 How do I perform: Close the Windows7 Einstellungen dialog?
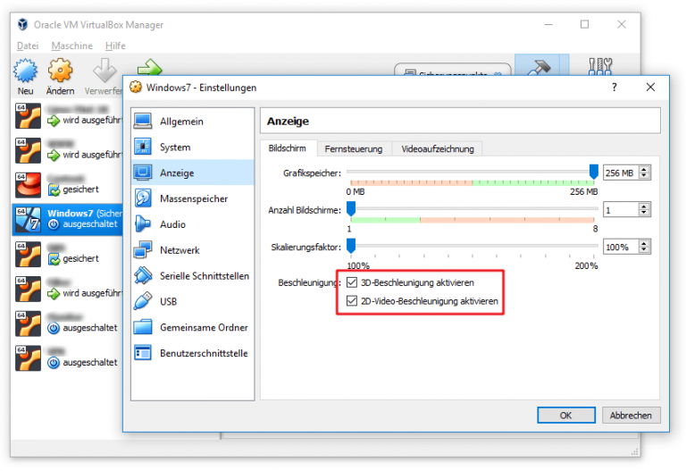click(x=650, y=87)
